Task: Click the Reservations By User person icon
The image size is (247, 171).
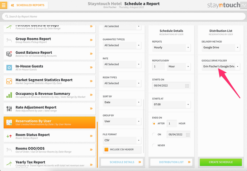Action: coord(9,122)
